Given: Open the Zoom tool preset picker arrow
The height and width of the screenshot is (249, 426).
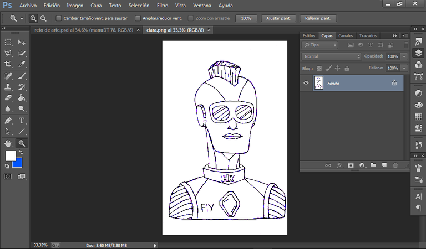Looking at the screenshot, I should (x=22, y=18).
